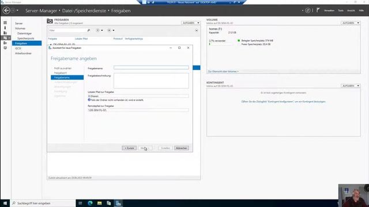Select the Freigabename wizard step

(67, 78)
